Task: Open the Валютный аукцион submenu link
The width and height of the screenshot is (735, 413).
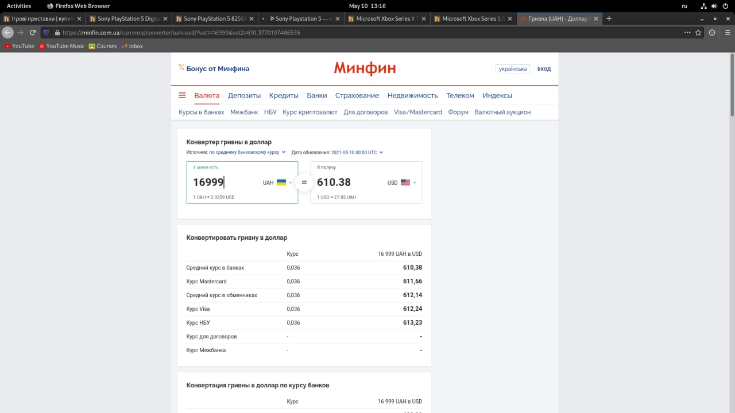Action: 502,112
